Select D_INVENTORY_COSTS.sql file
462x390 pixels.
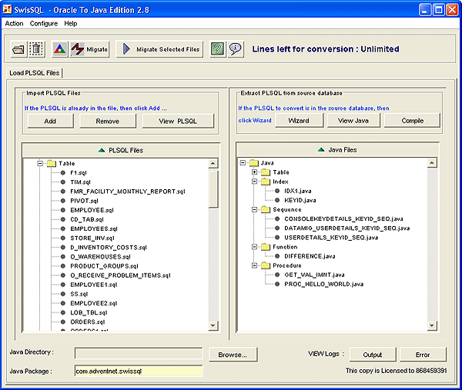108,248
